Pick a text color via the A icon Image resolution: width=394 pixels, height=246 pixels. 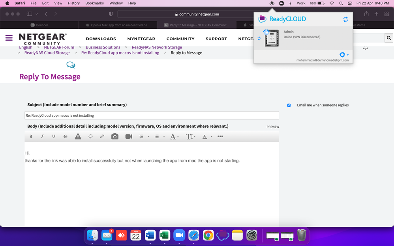pyautogui.click(x=205, y=136)
